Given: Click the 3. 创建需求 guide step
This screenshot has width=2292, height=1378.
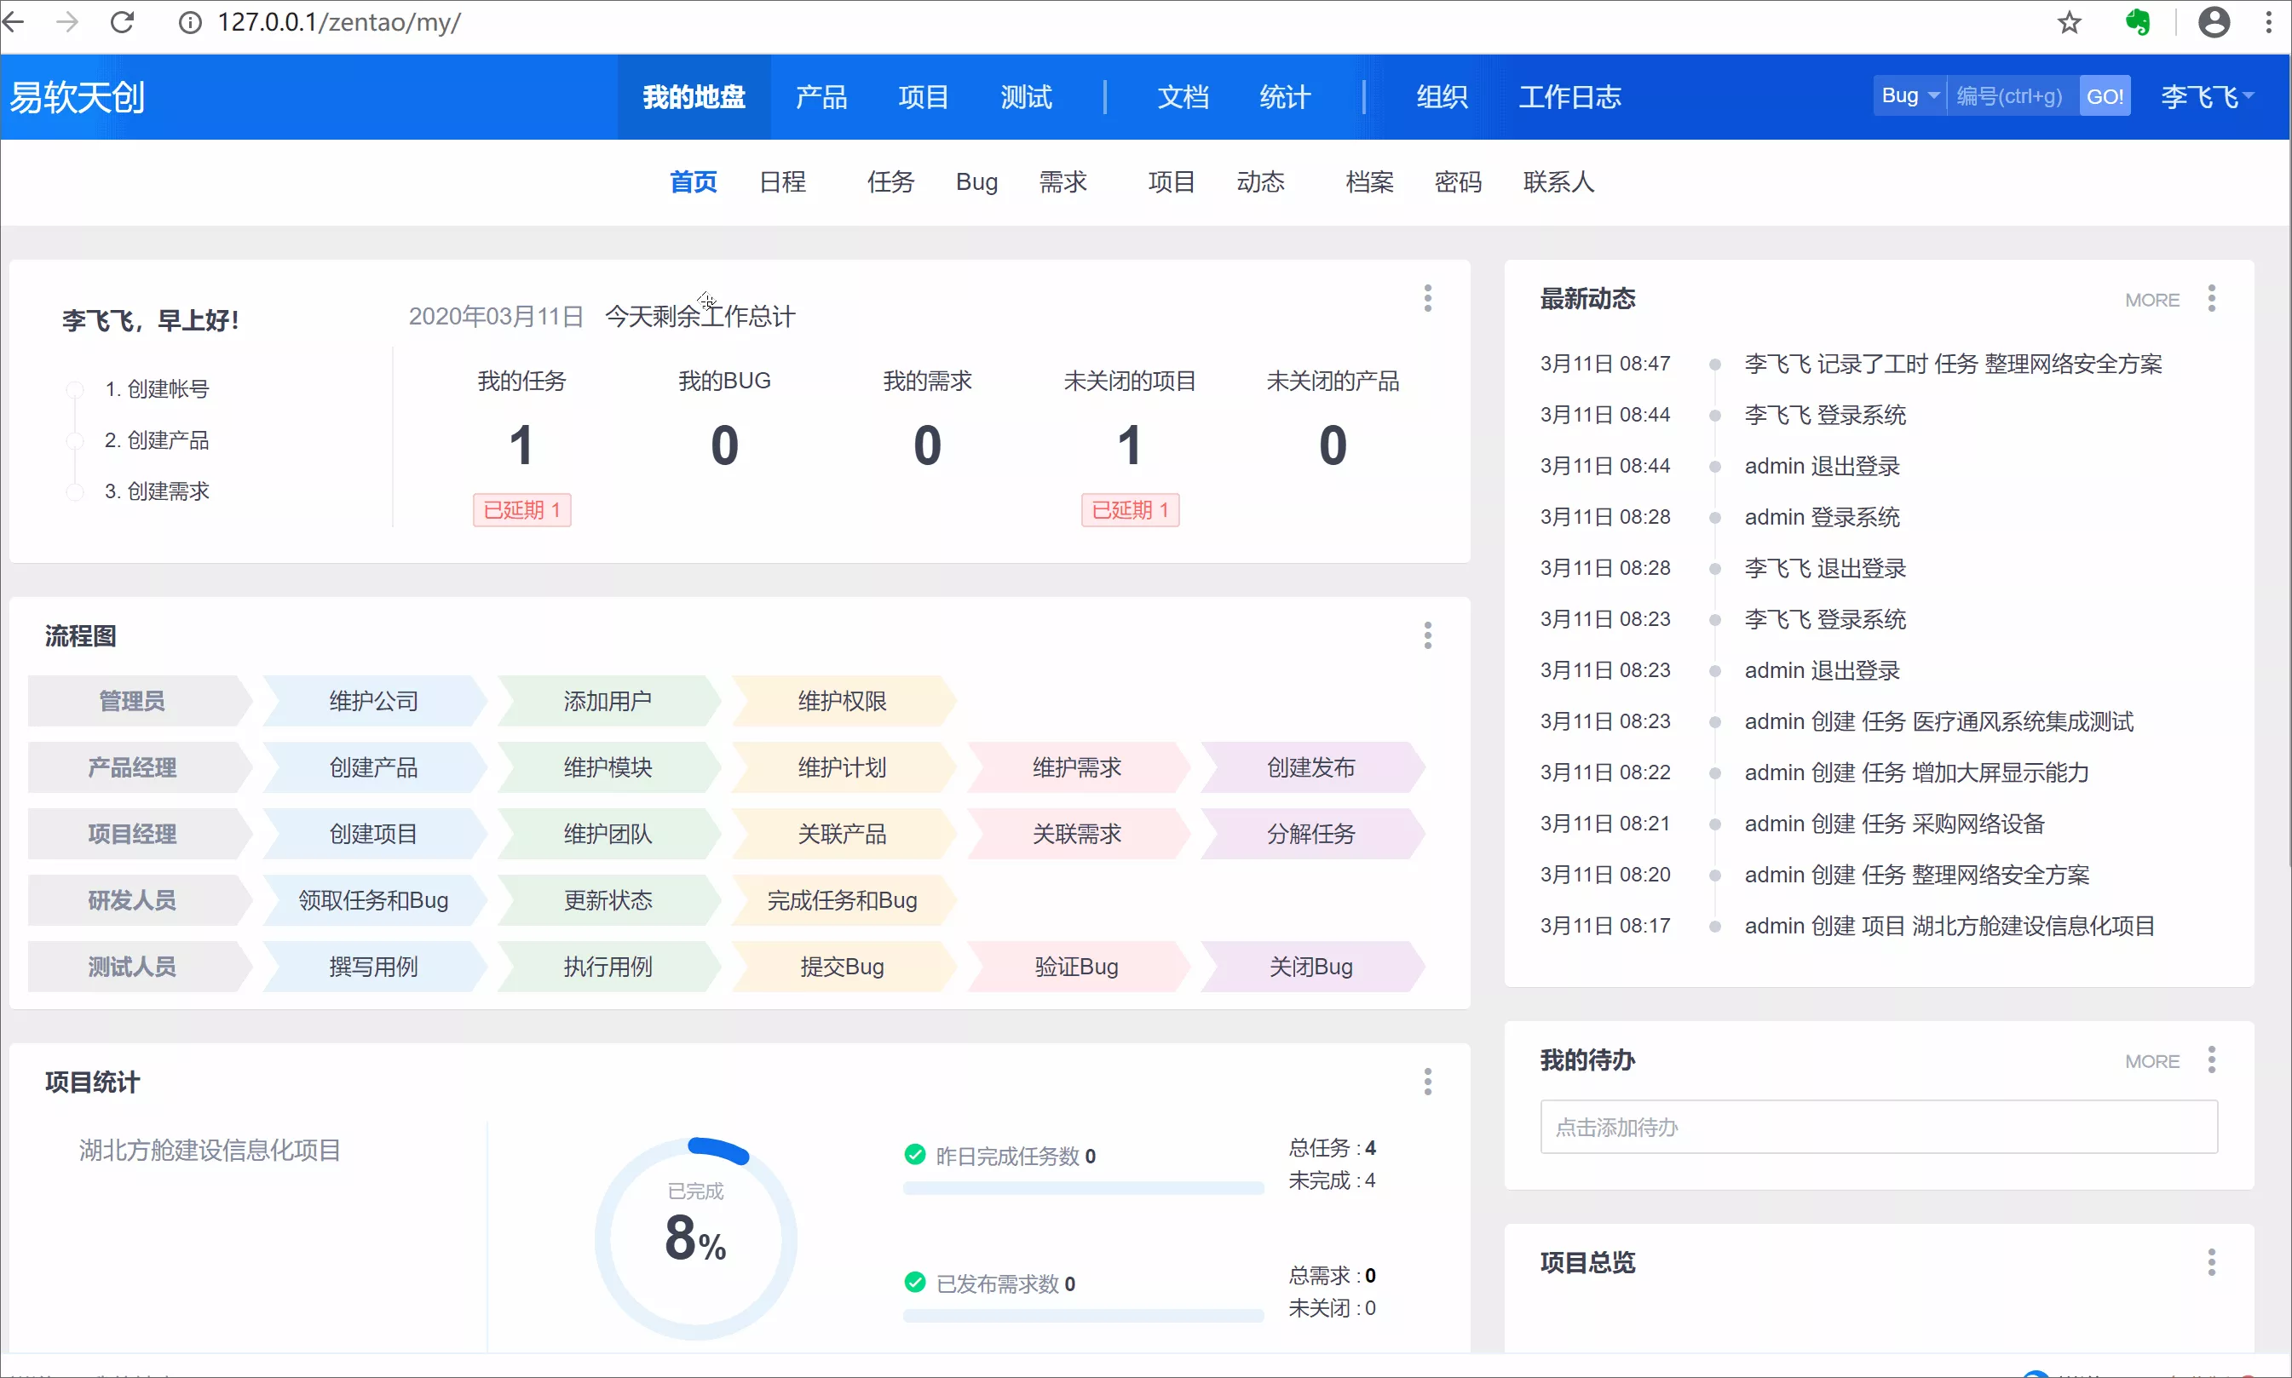Looking at the screenshot, I should tap(156, 491).
